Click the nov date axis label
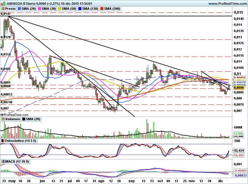The height and width of the screenshot is (184, 248). 192,181
